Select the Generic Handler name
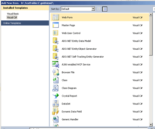This screenshot has height=129, width=155. [70, 119]
